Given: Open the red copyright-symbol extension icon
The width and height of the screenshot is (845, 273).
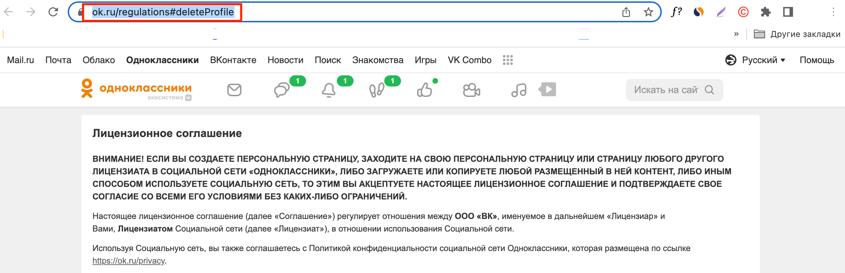Looking at the screenshot, I should point(743,12).
